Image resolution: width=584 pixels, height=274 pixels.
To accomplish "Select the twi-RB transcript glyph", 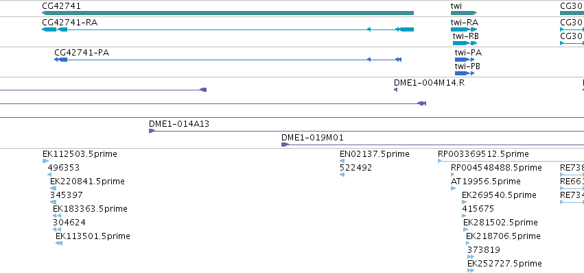I will [465, 43].
